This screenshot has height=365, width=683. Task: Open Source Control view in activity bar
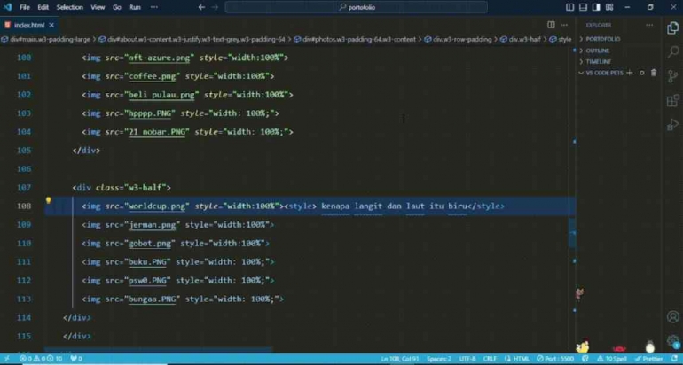click(672, 76)
